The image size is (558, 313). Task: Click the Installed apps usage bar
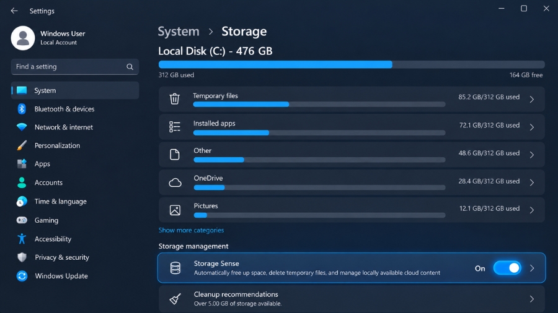(319, 133)
